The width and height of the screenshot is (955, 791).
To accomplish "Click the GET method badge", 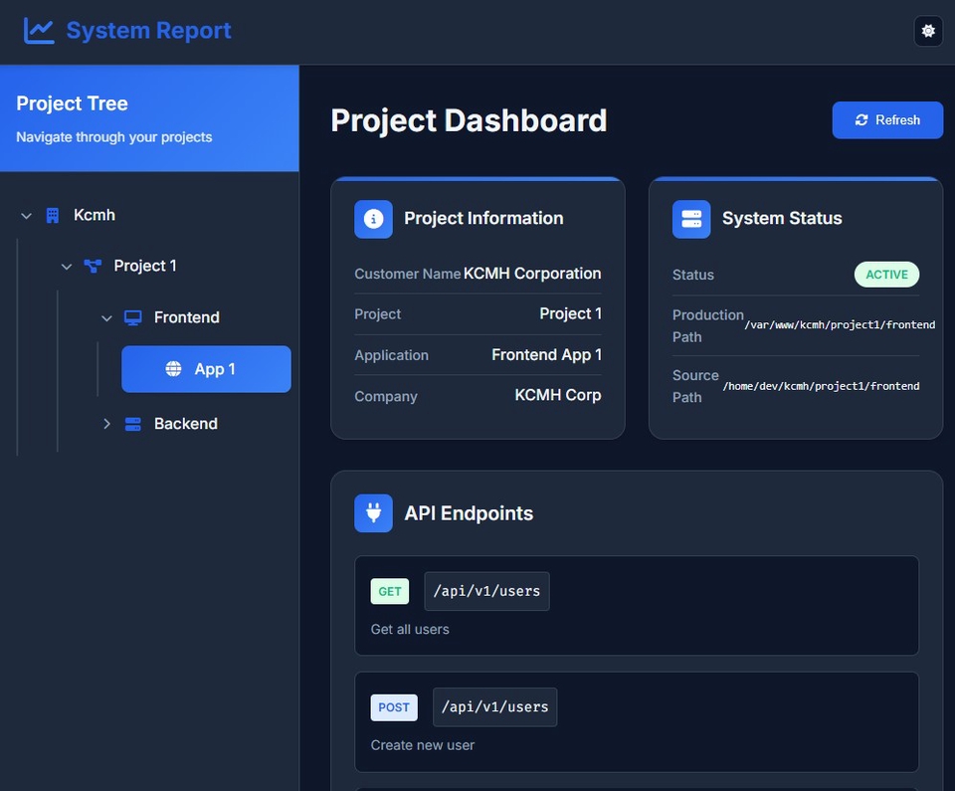I will click(x=389, y=590).
